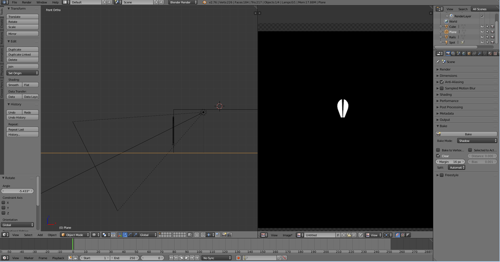Open Modifiers properties tab wrench icon
The width and height of the screenshot is (500, 262).
(x=479, y=54)
